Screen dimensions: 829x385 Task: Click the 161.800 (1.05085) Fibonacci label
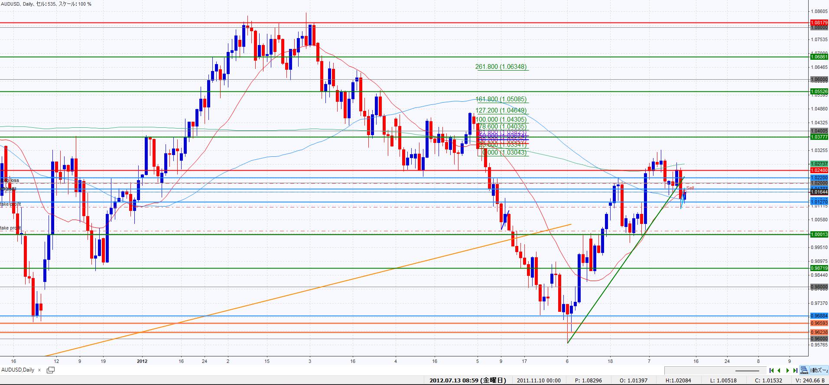point(501,99)
